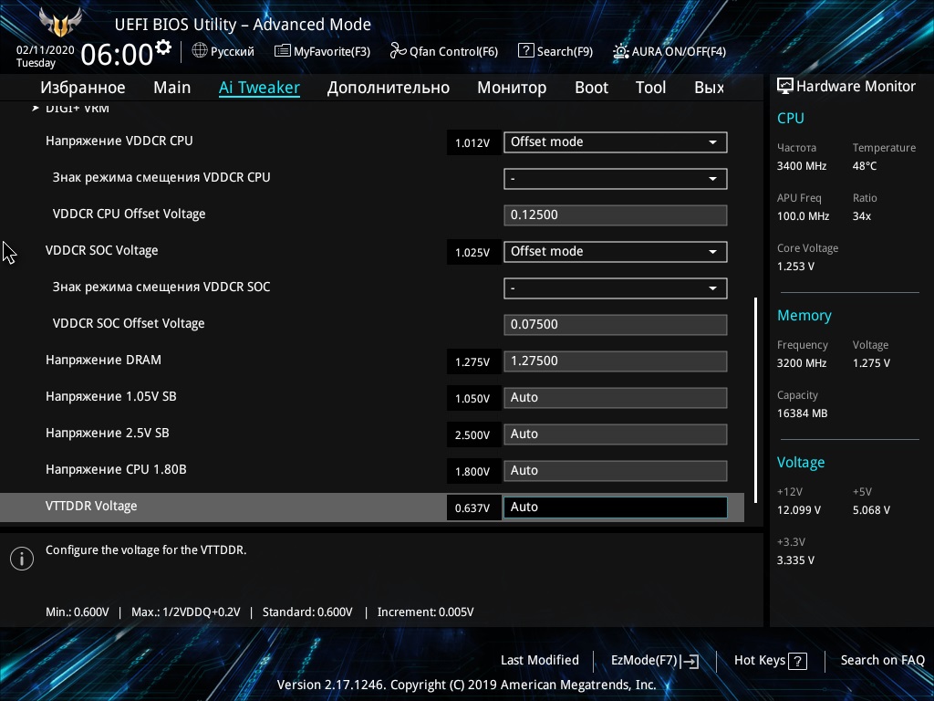Open the time settings gear icon
Image resolution: width=934 pixels, height=701 pixels.
(x=163, y=47)
